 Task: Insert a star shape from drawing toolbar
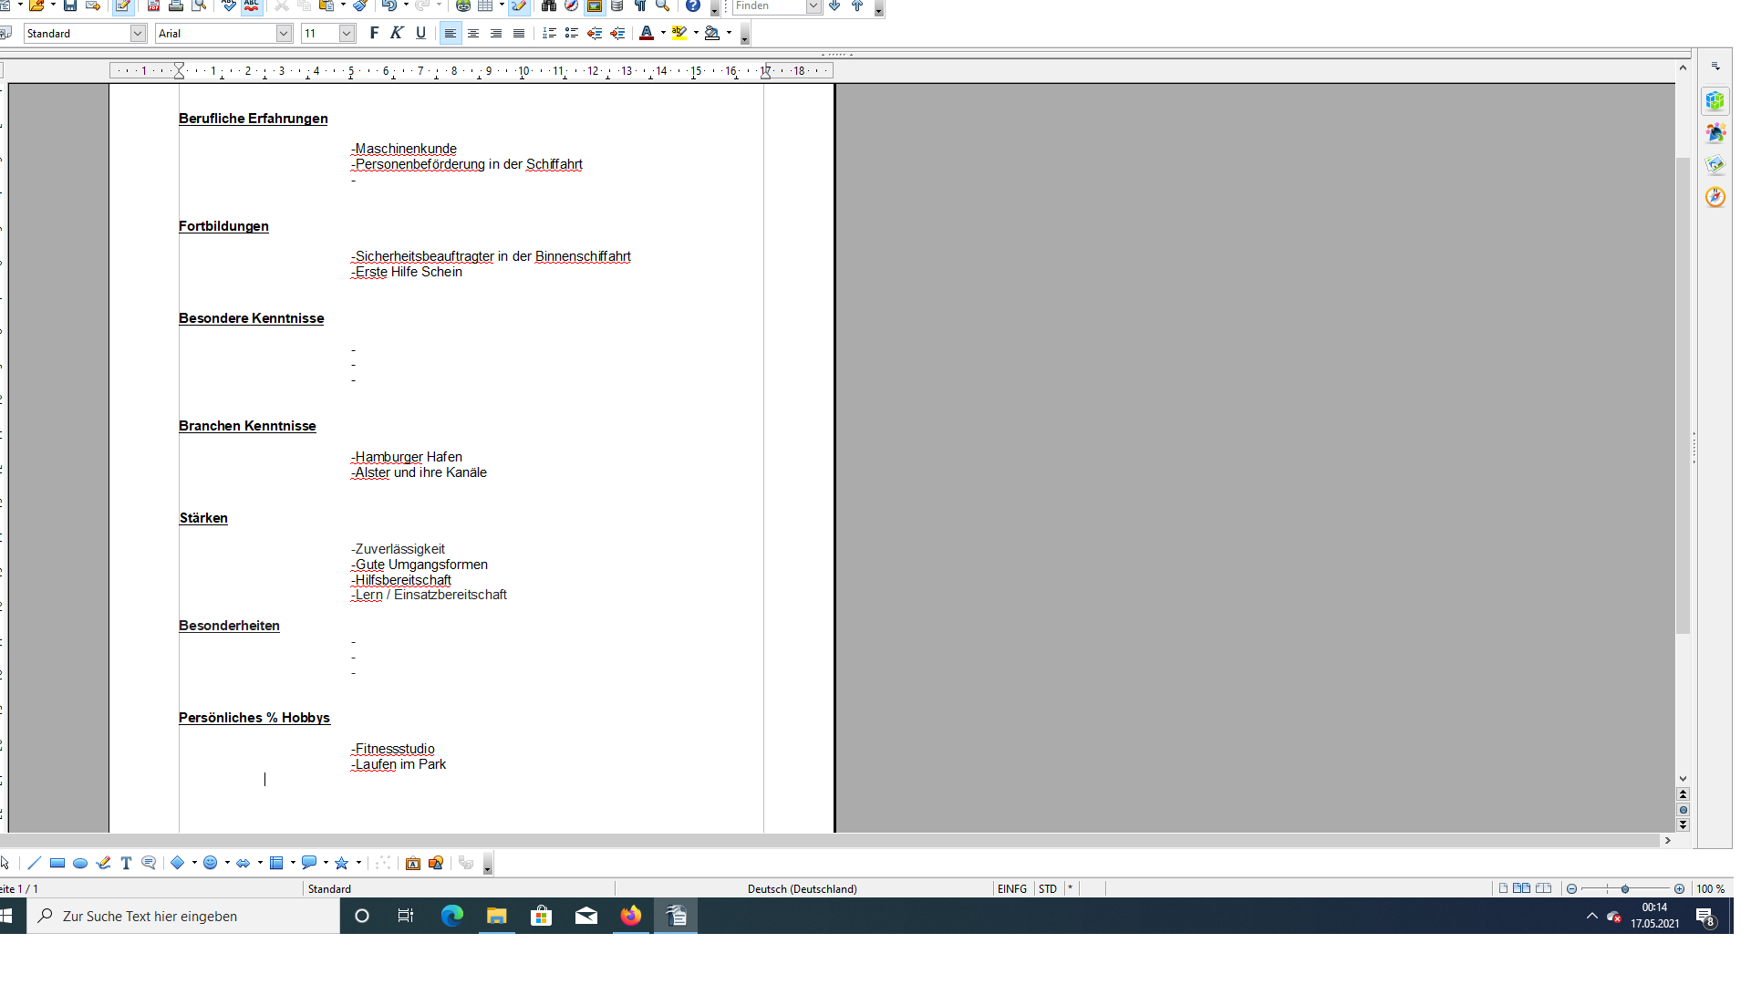pos(342,863)
